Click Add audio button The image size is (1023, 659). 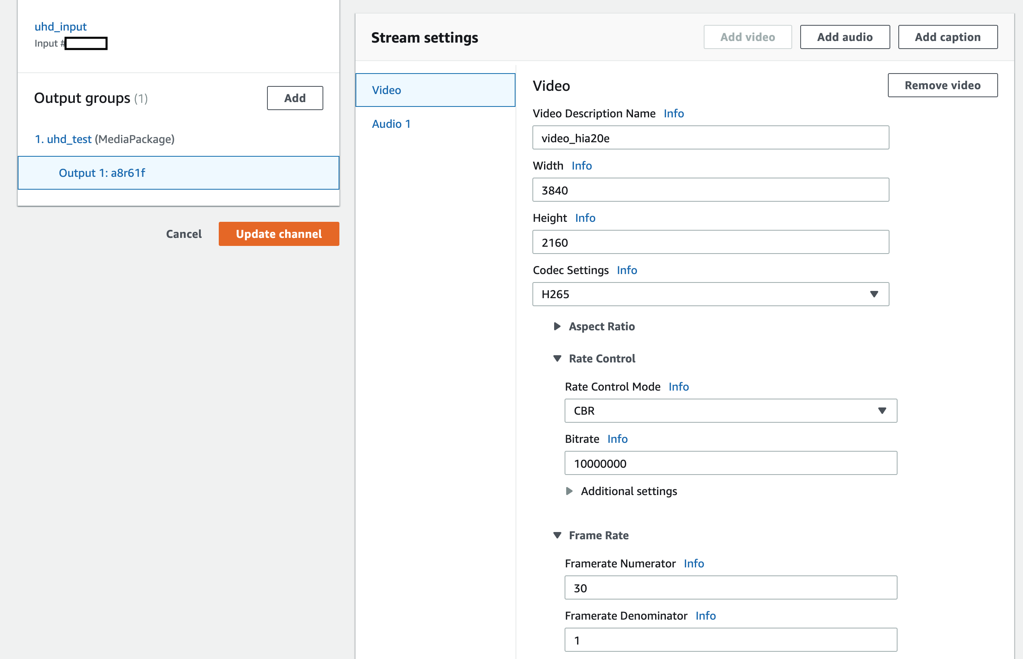point(844,37)
